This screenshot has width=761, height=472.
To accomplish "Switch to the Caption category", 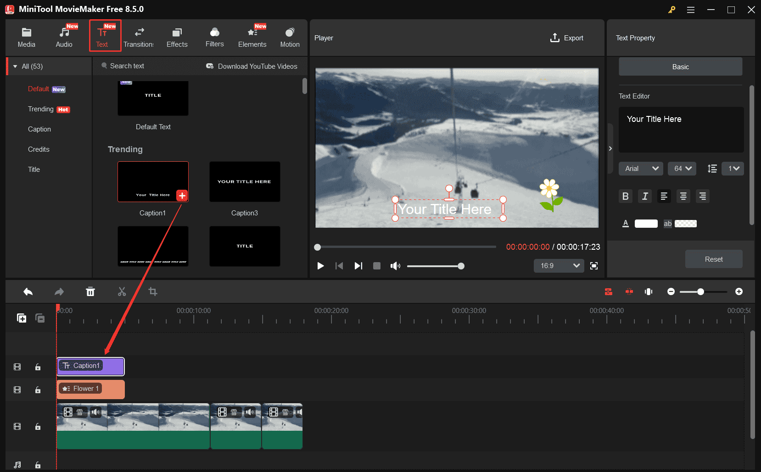I will (39, 129).
